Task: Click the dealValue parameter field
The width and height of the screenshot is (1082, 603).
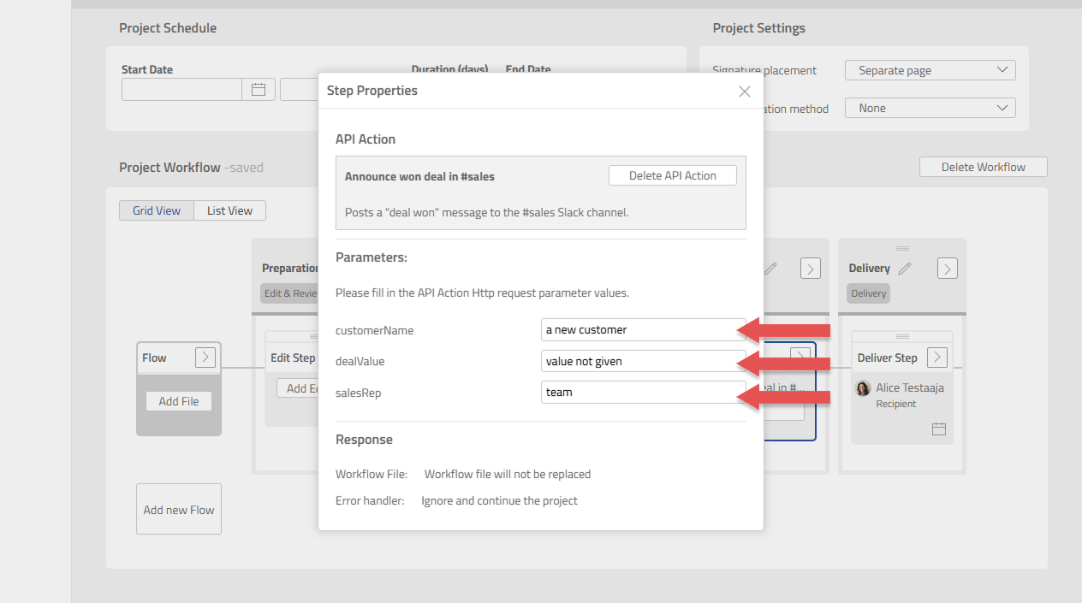Action: [643, 361]
